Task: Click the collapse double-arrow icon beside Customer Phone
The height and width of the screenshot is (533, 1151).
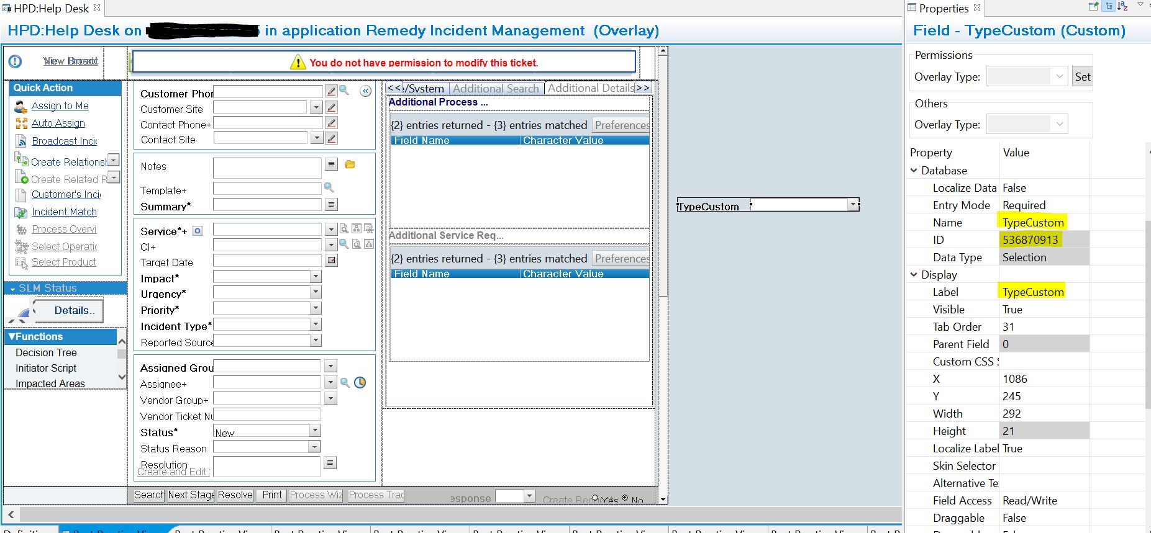Action: [366, 91]
